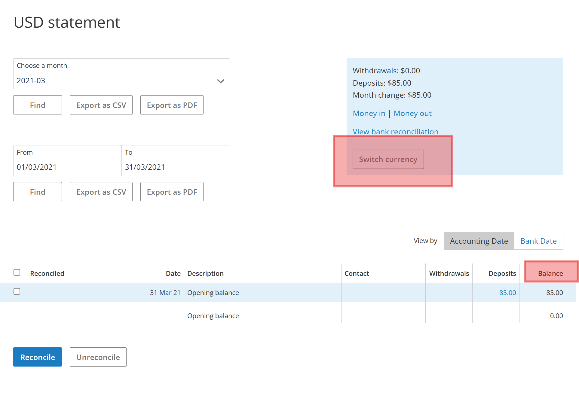This screenshot has height=396, width=579.
Task: Edit the To date field
Action: coord(176,167)
